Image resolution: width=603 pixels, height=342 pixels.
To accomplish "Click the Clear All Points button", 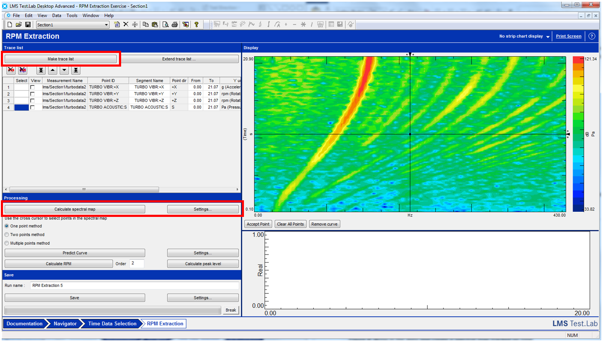I will pyautogui.click(x=291, y=224).
